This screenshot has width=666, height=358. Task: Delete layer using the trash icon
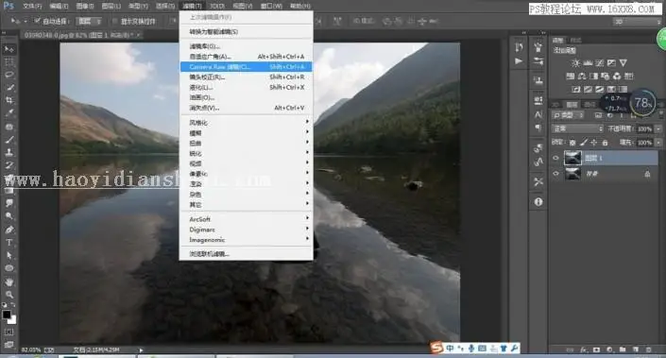(x=649, y=349)
